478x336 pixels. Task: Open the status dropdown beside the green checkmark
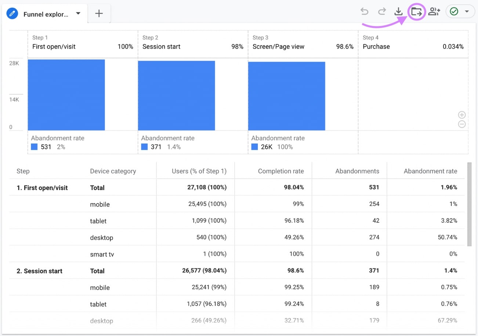pyautogui.click(x=467, y=11)
